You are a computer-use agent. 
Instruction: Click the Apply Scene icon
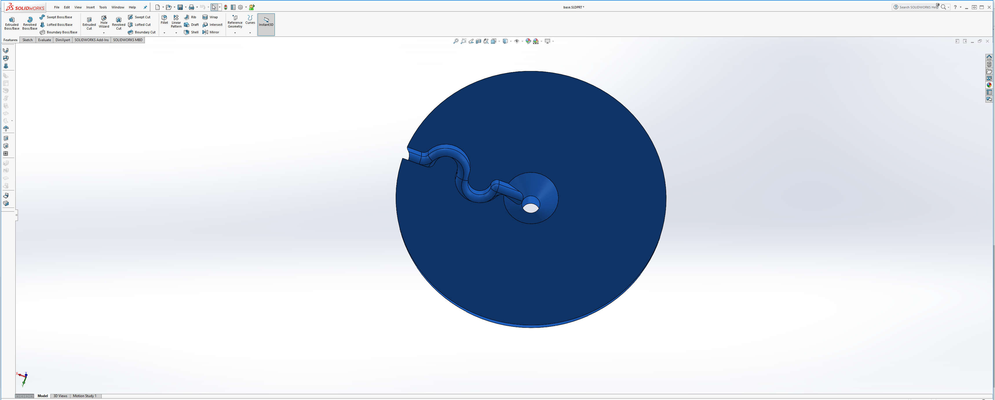pyautogui.click(x=536, y=41)
